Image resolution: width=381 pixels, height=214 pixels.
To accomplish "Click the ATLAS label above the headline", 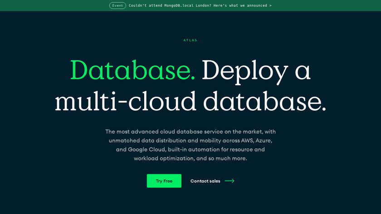I will [x=190, y=40].
